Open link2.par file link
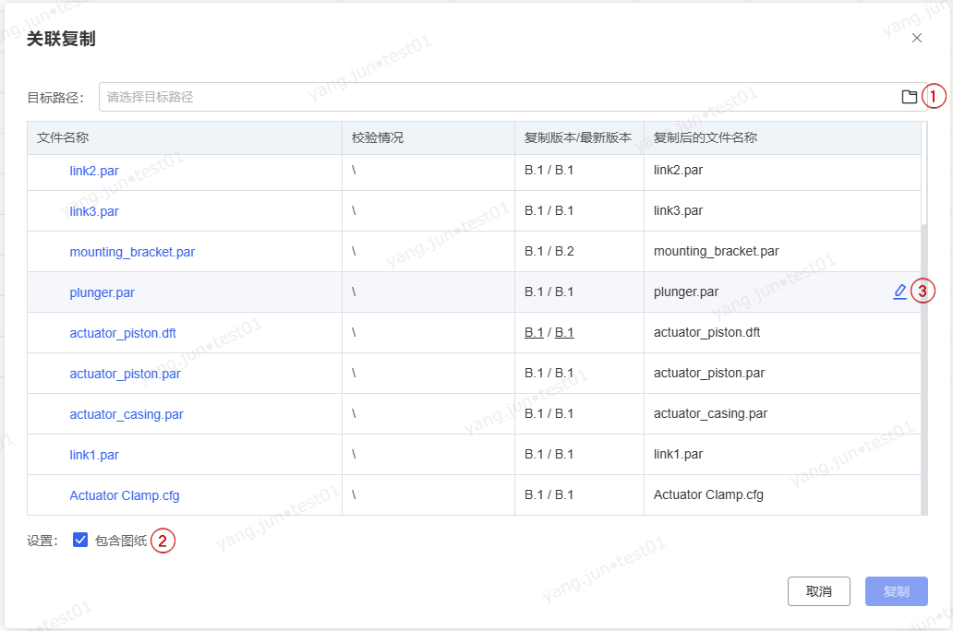The height and width of the screenshot is (631, 953). pyautogui.click(x=94, y=171)
